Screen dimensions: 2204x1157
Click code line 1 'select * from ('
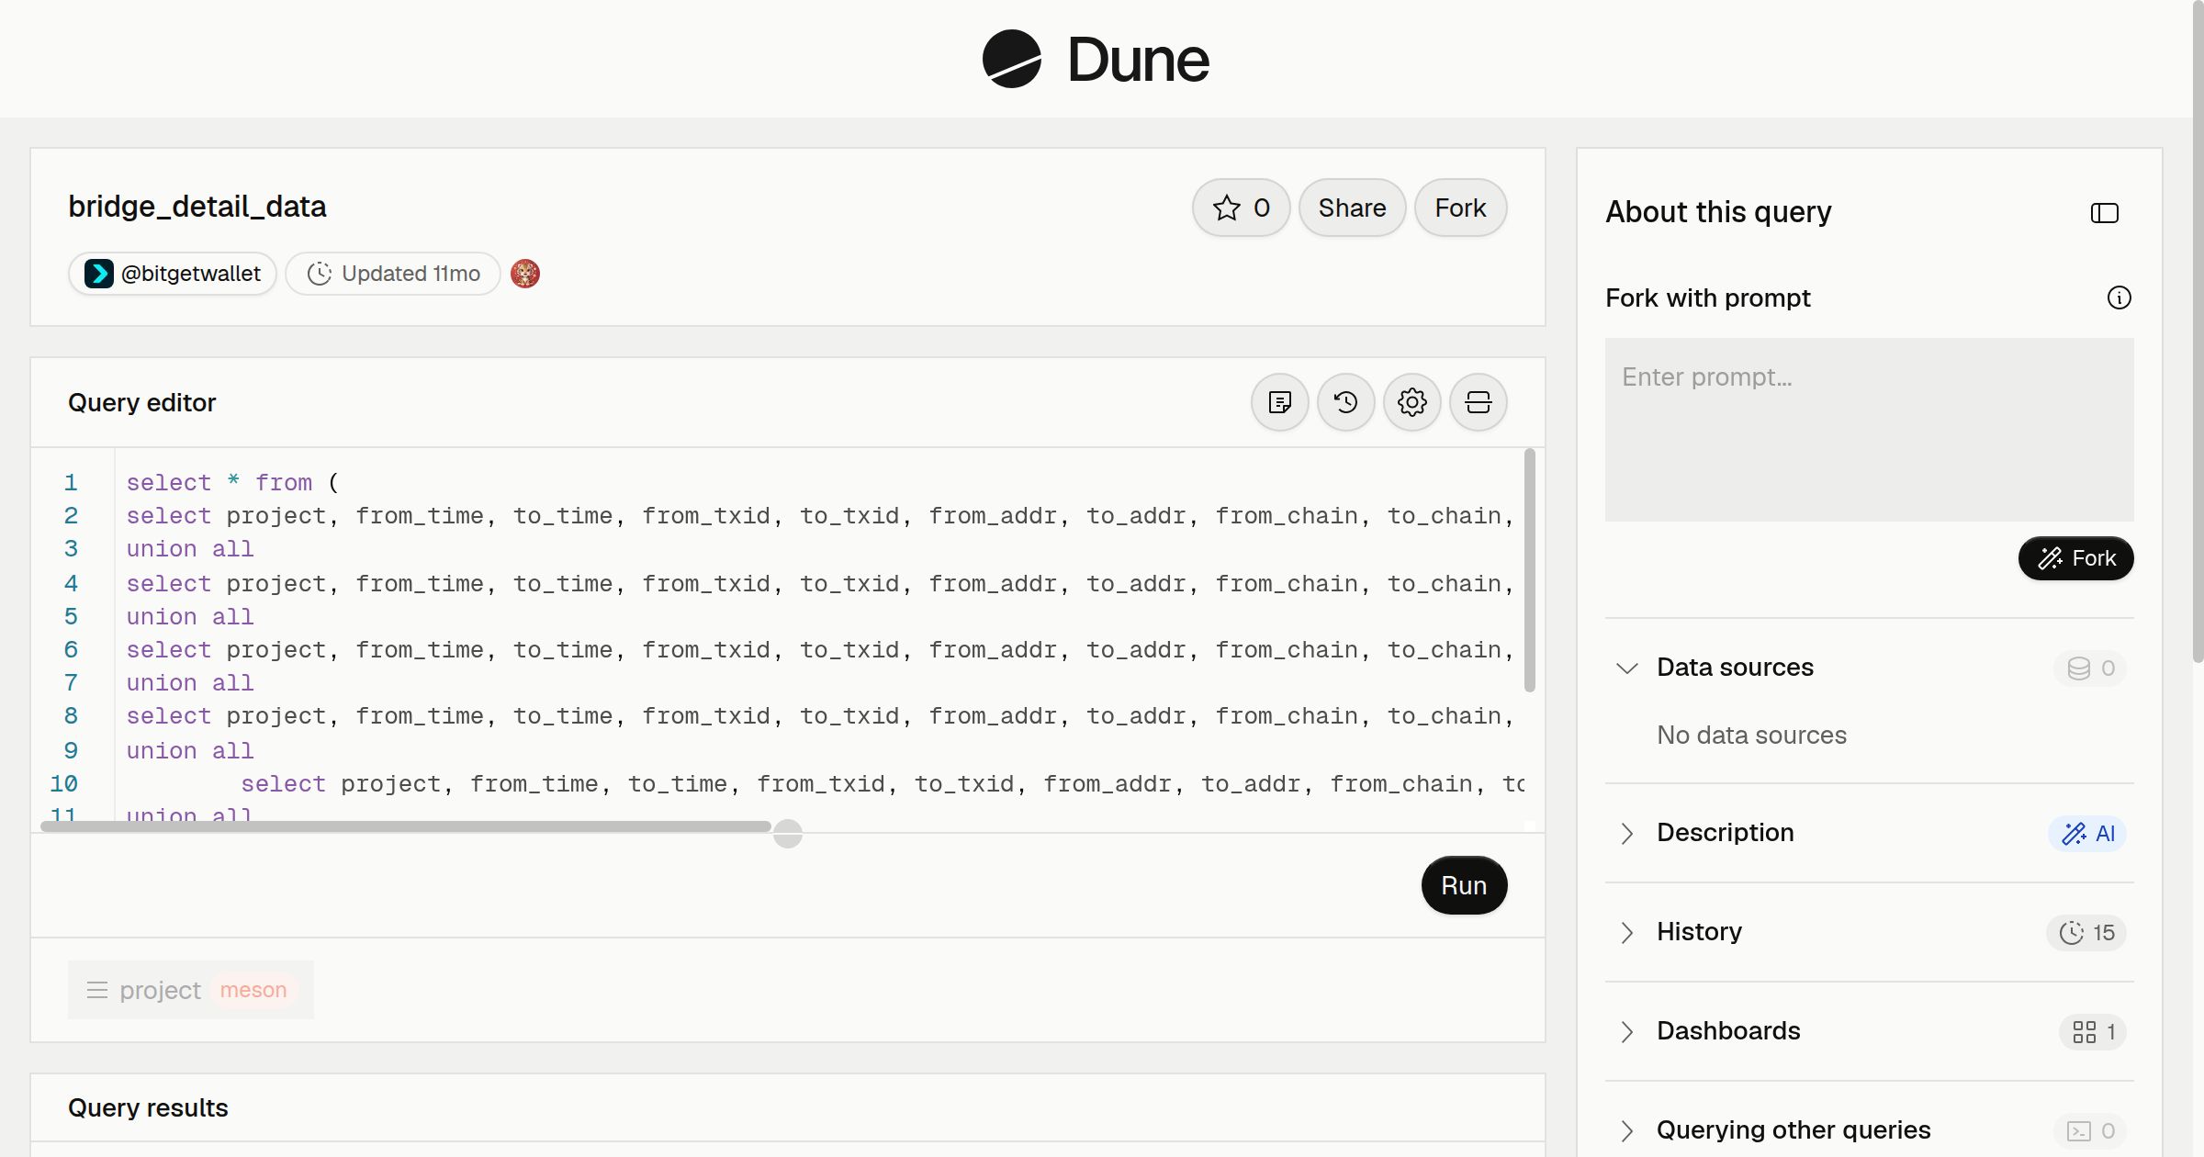[232, 482]
